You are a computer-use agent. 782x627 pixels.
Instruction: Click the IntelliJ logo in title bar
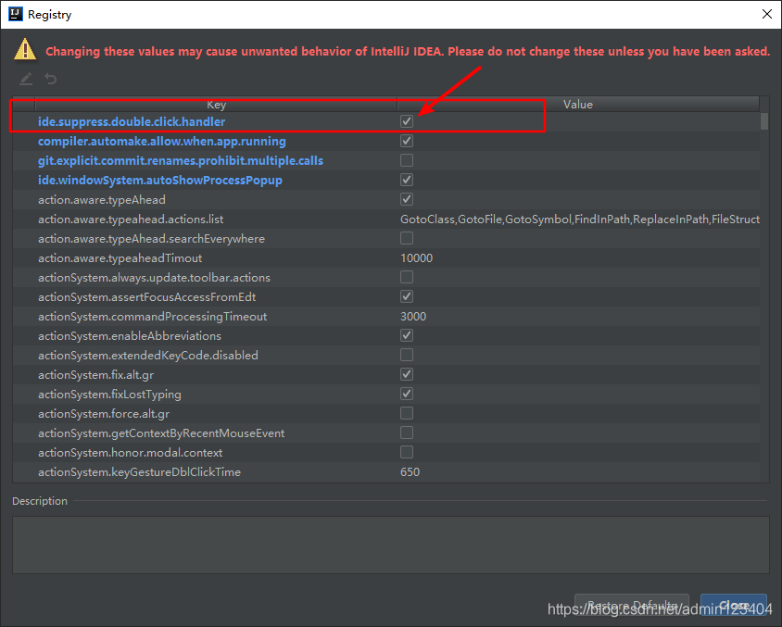16,14
